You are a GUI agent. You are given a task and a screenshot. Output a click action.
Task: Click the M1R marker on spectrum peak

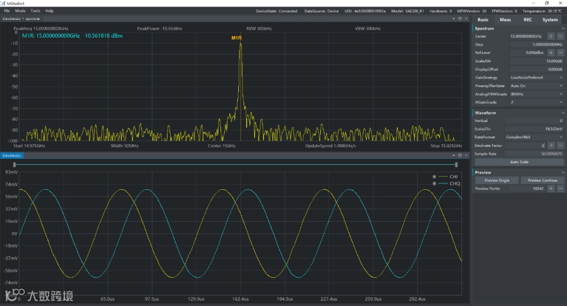[x=236, y=38]
